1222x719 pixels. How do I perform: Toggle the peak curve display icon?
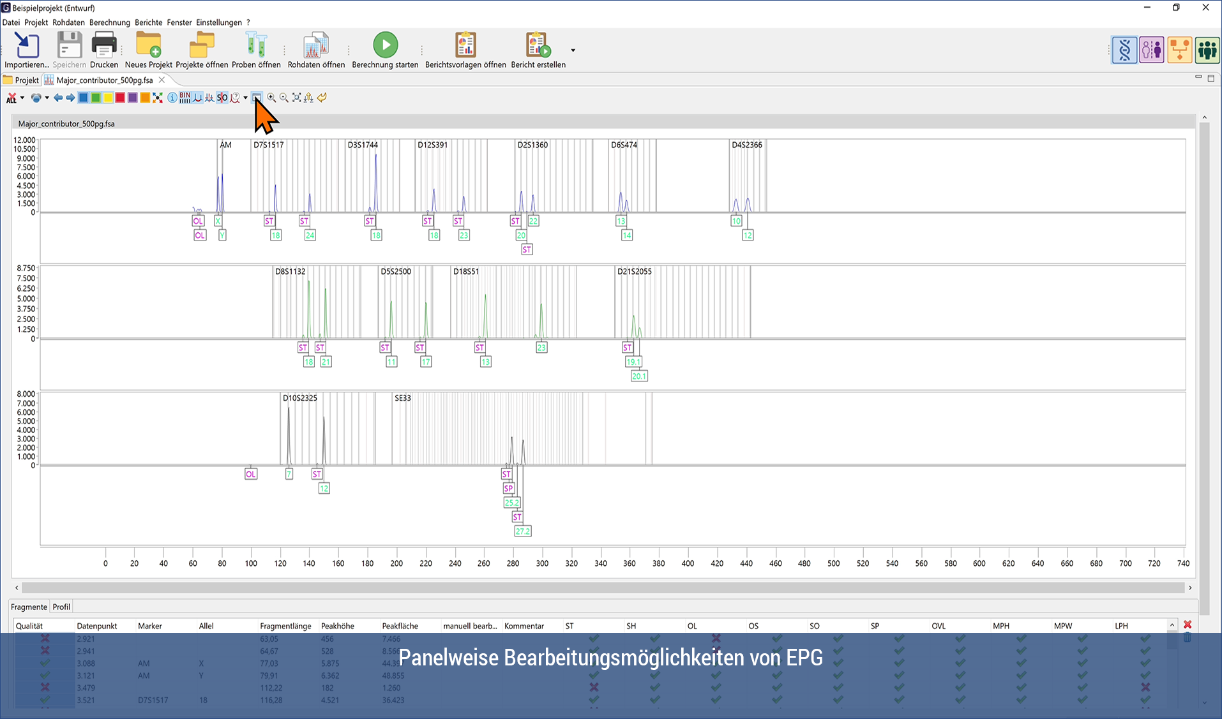[x=197, y=98]
